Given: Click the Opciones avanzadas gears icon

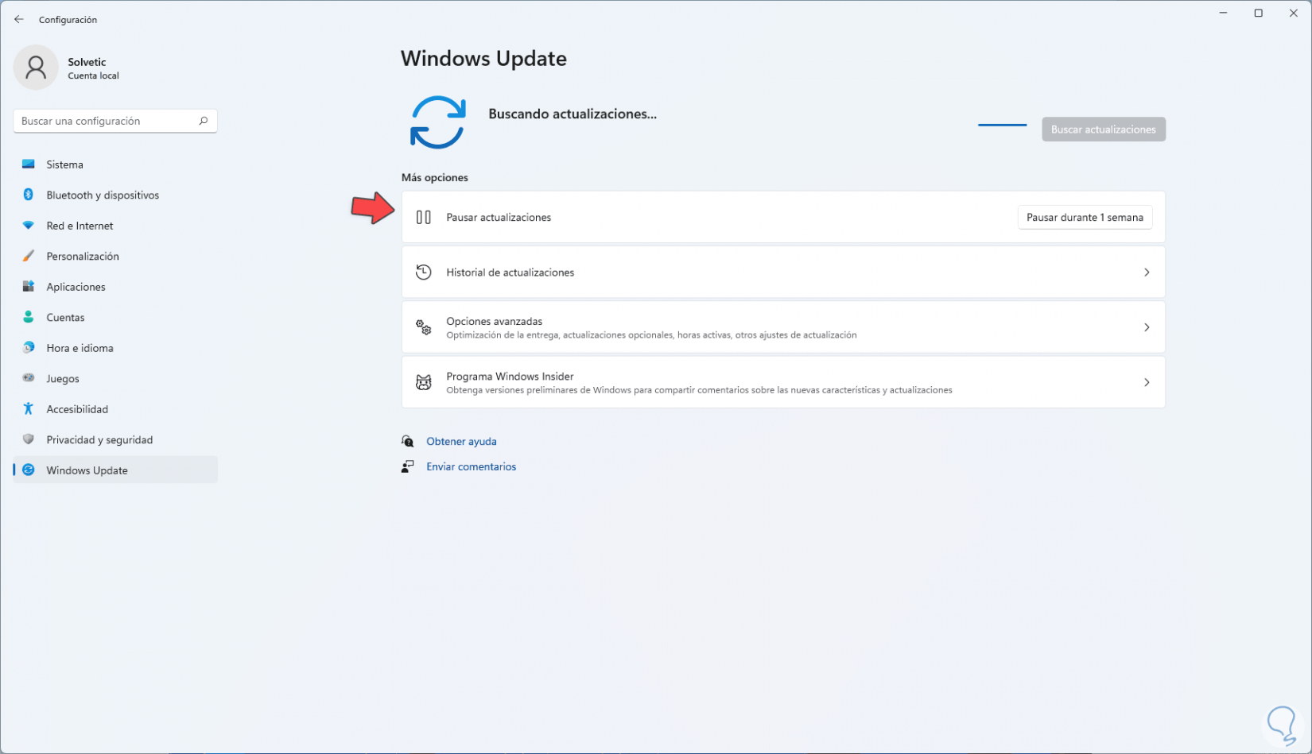Looking at the screenshot, I should pos(424,327).
